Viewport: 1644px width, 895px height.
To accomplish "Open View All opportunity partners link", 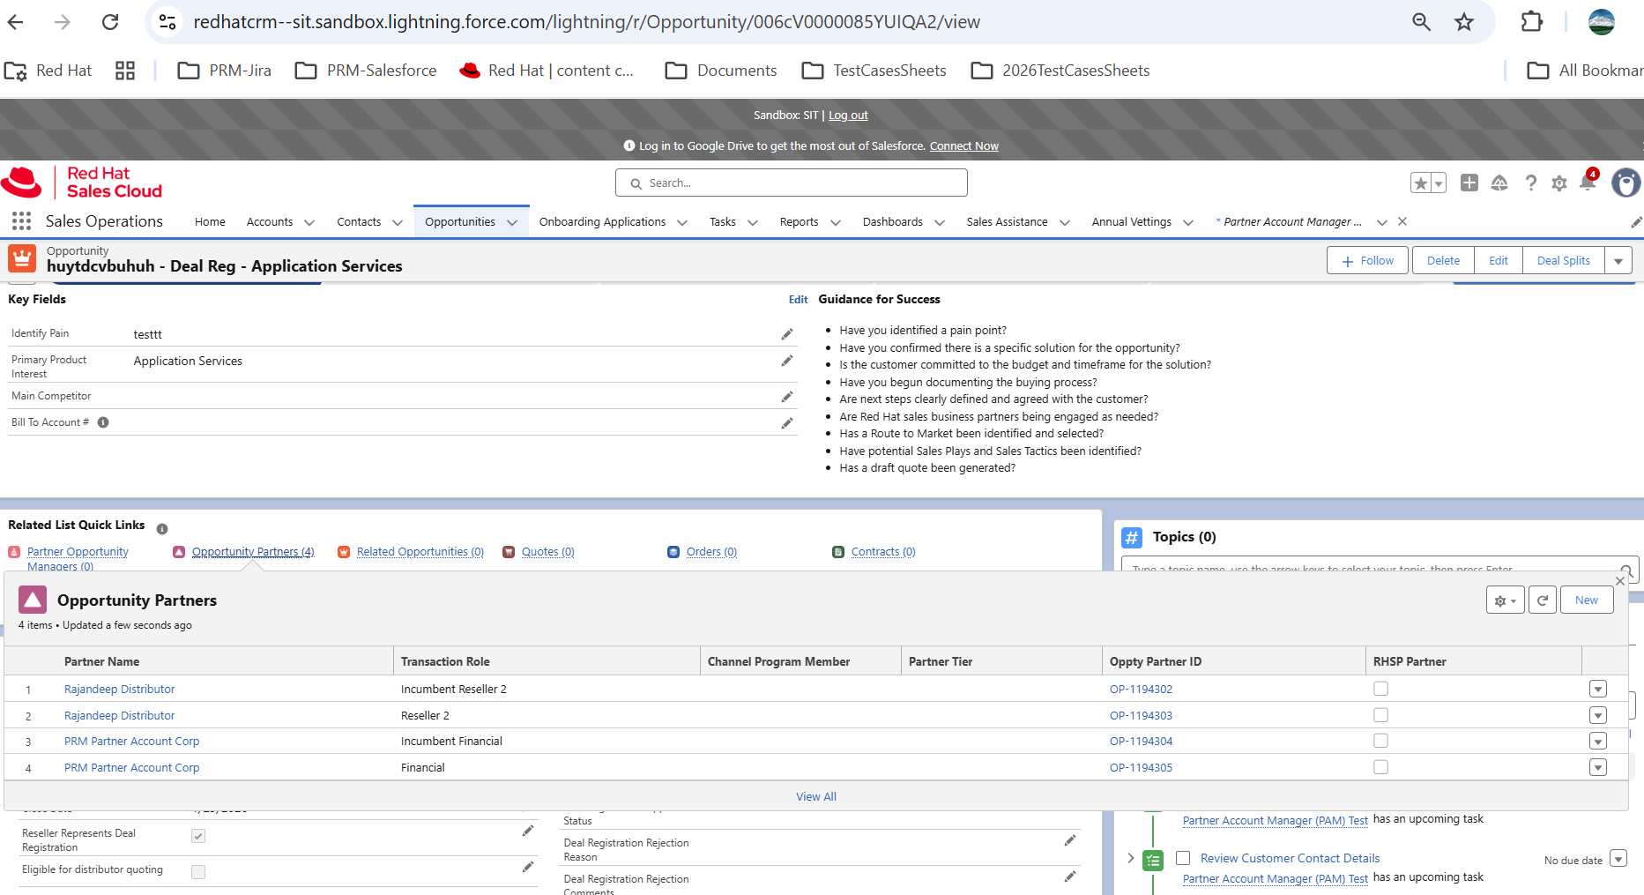I will pos(815,796).
